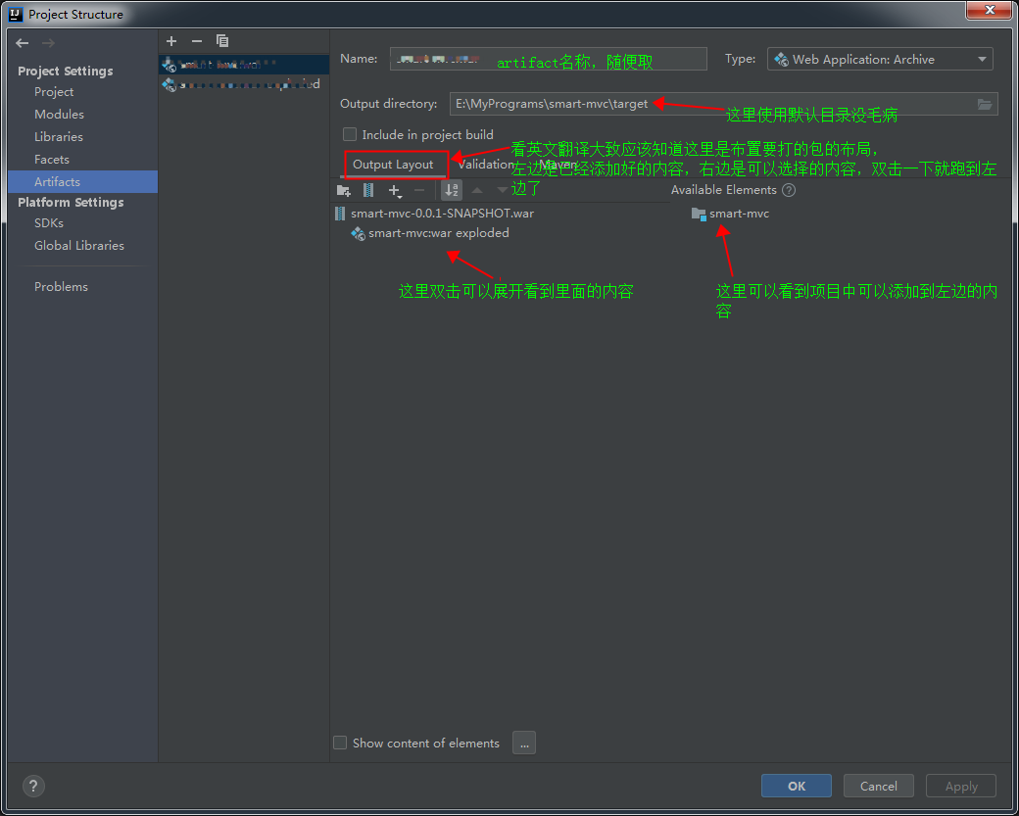Copy the selected artifact
1019x816 pixels.
[x=222, y=40]
